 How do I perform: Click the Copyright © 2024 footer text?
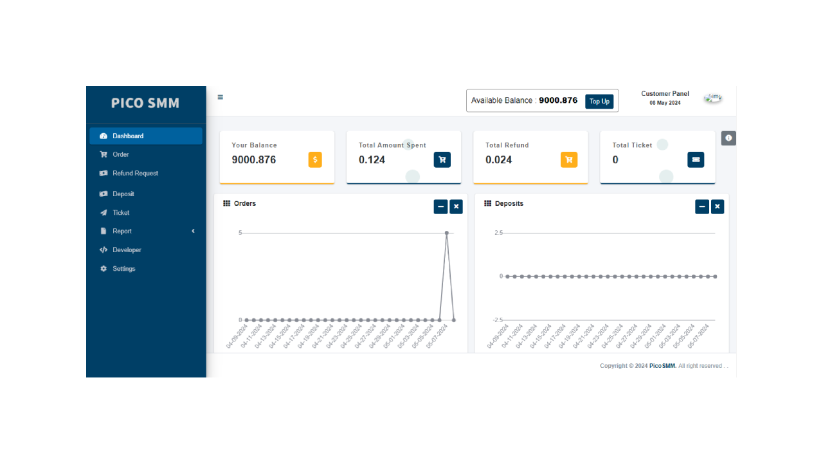624,366
